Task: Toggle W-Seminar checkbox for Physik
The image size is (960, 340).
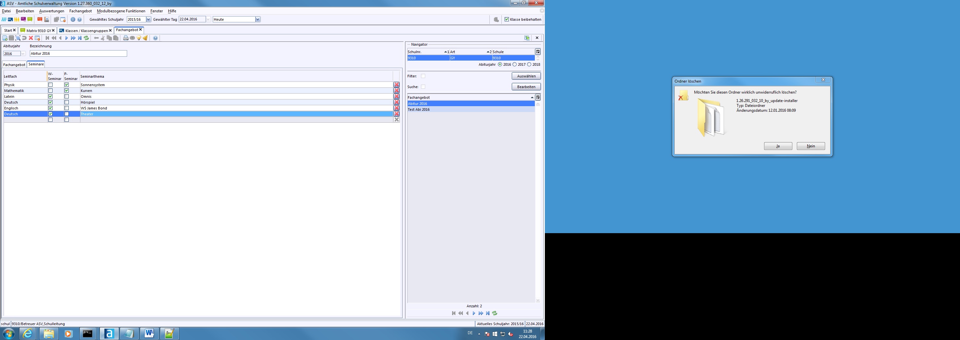Action: point(51,85)
